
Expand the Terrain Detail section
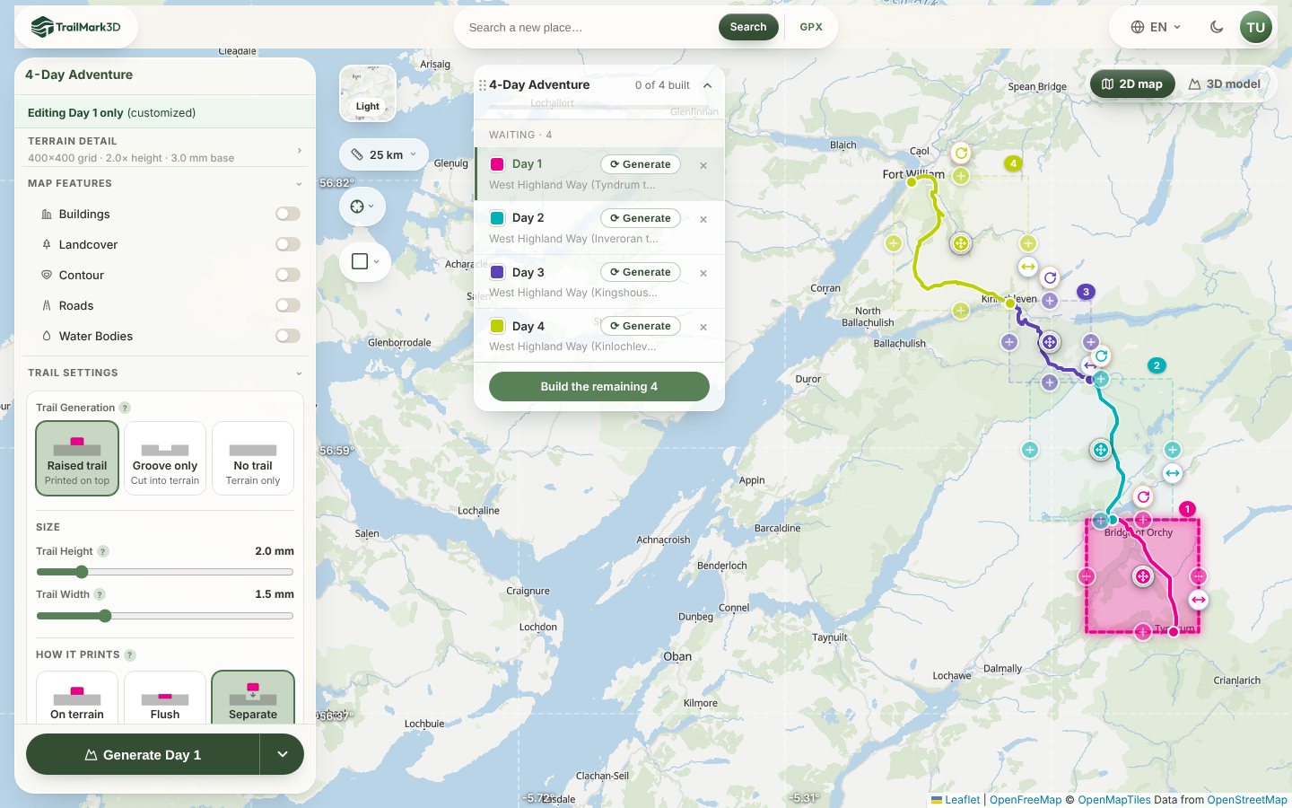(165, 149)
